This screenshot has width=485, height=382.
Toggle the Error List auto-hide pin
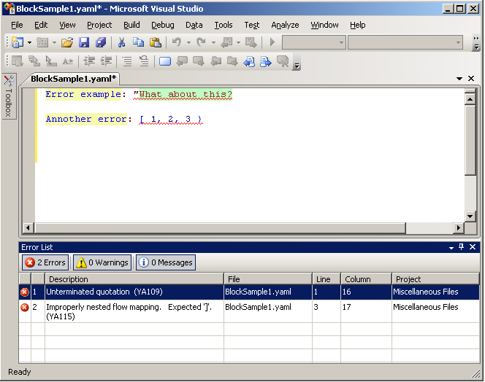point(461,247)
